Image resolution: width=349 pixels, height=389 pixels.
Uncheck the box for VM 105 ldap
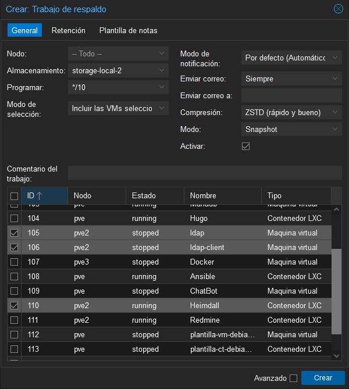[x=14, y=233]
